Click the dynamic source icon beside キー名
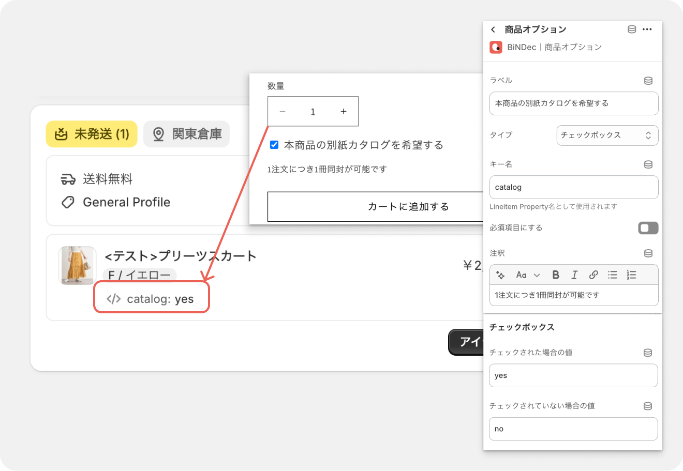 tap(648, 164)
